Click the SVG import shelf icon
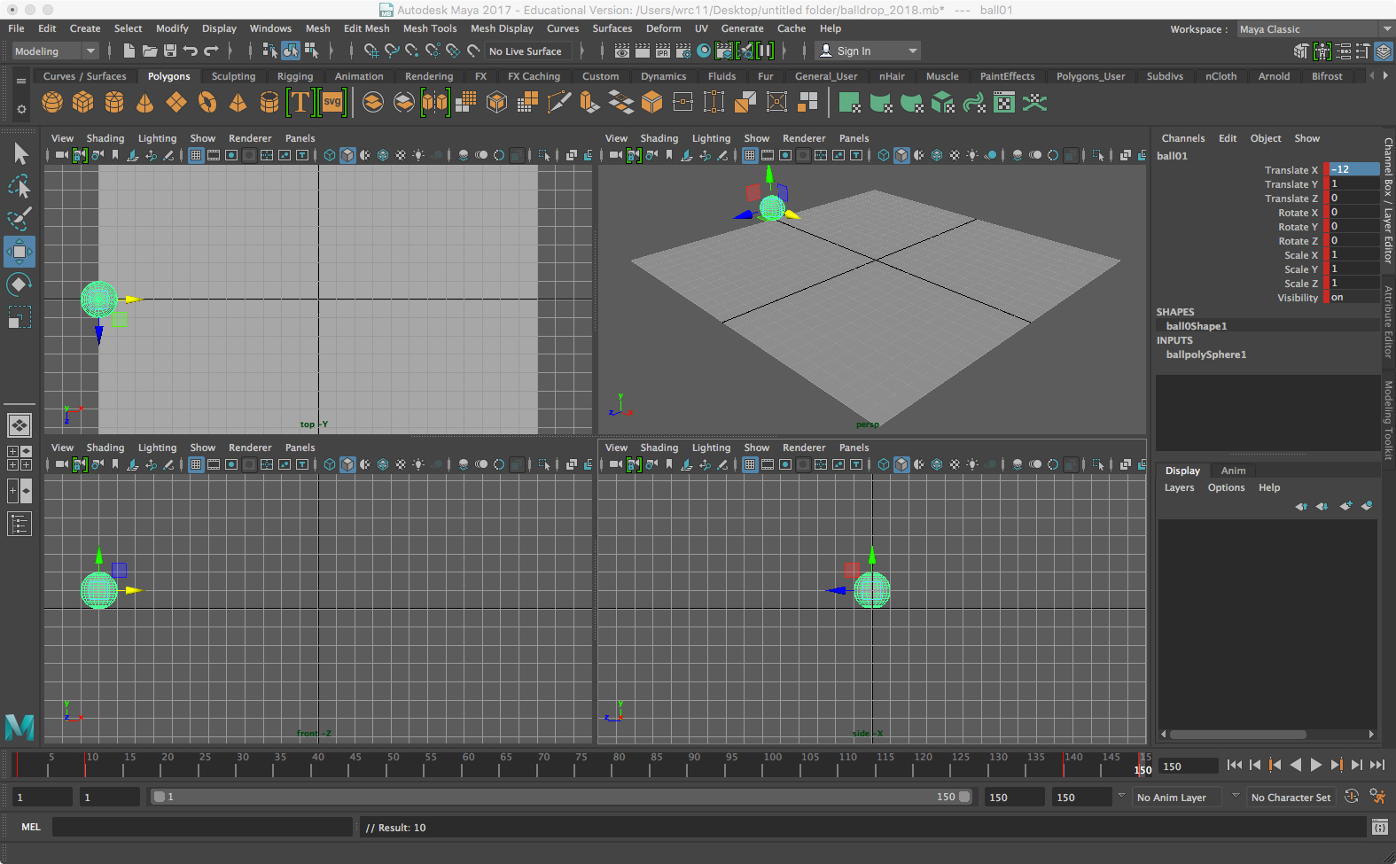Image resolution: width=1396 pixels, height=864 pixels. (x=332, y=103)
